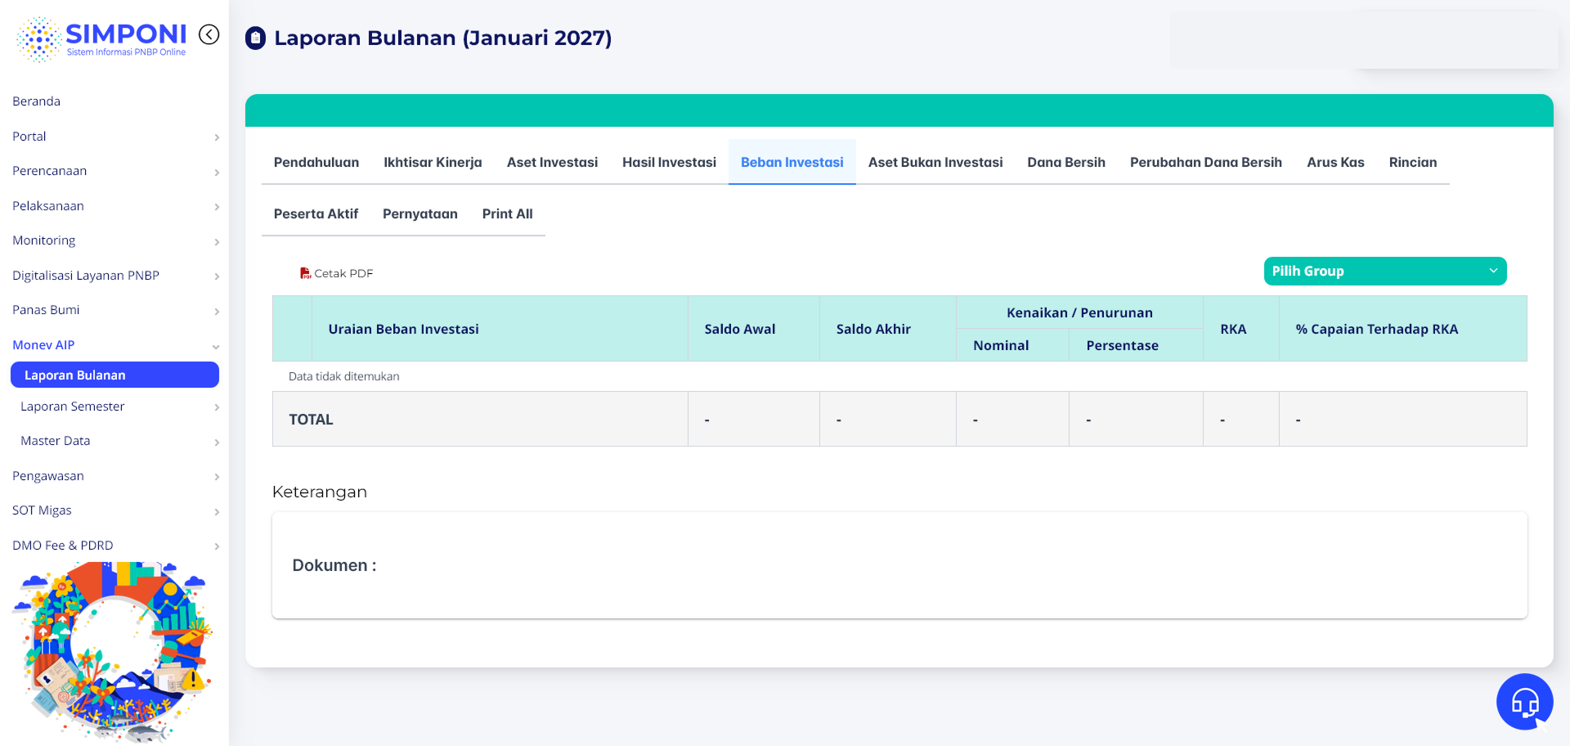Open the headset support chat button
The image size is (1570, 746).
1524,701
